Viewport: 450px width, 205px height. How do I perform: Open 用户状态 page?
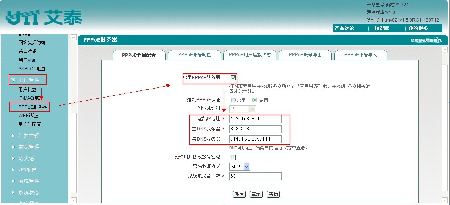pos(28,90)
